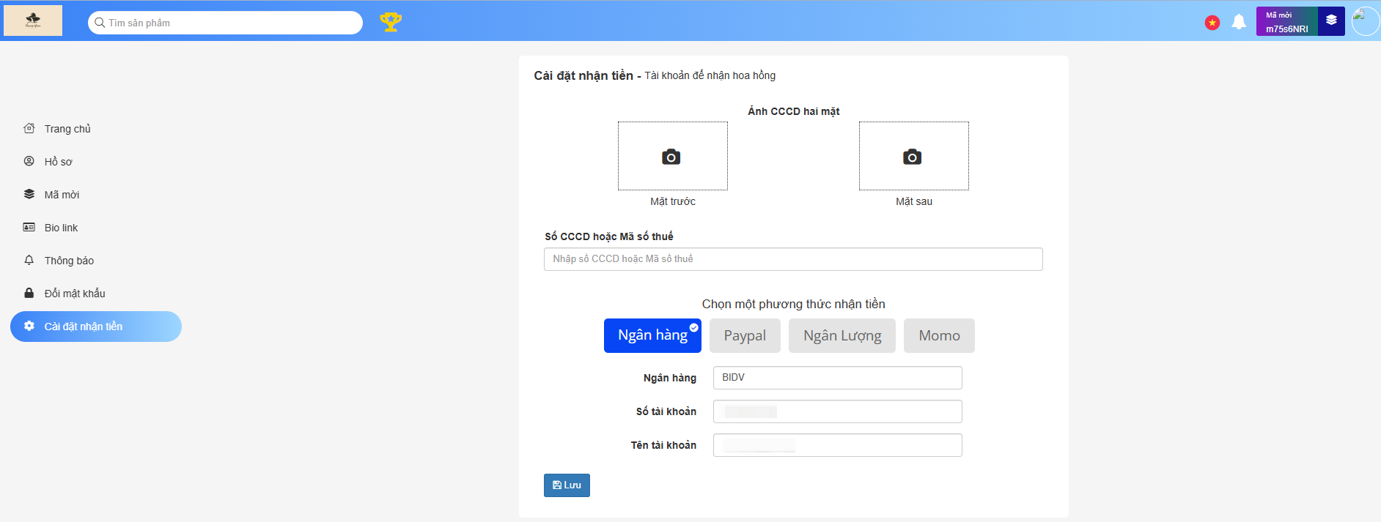The image size is (1381, 522).
Task: Click the Số CCCD hoặc Mã số thuế label
Action: click(x=608, y=236)
